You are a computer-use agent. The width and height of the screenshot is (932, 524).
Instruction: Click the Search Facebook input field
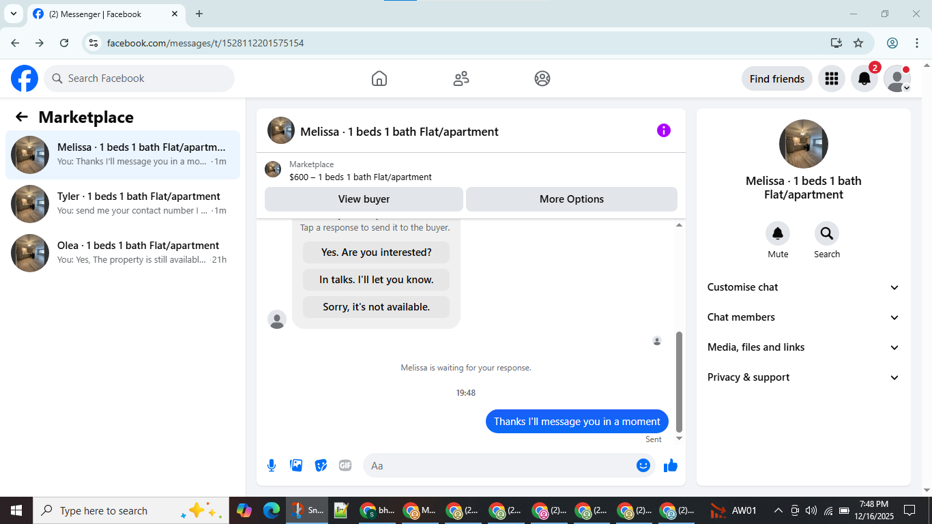(x=139, y=78)
